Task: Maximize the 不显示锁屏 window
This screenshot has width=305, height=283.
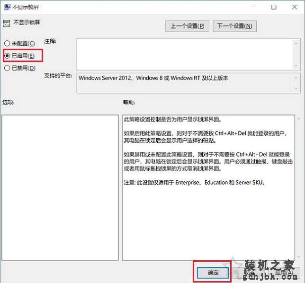Action: click(274, 7)
